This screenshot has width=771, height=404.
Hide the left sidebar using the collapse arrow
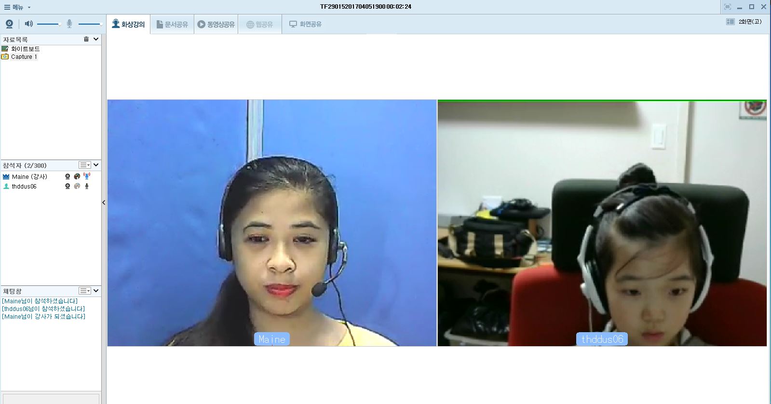tap(104, 202)
